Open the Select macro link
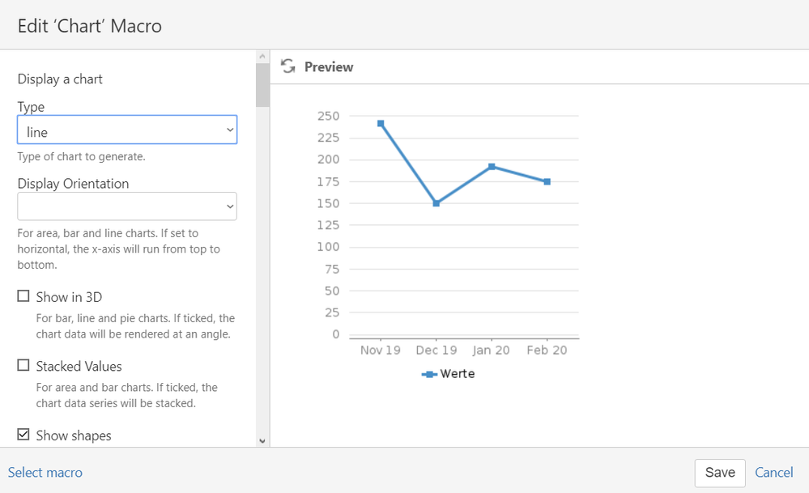The width and height of the screenshot is (809, 493). pos(45,473)
